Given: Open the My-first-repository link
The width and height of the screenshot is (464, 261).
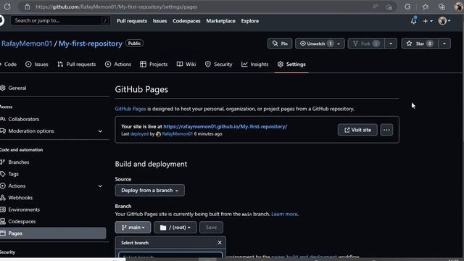Looking at the screenshot, I should 90,43.
